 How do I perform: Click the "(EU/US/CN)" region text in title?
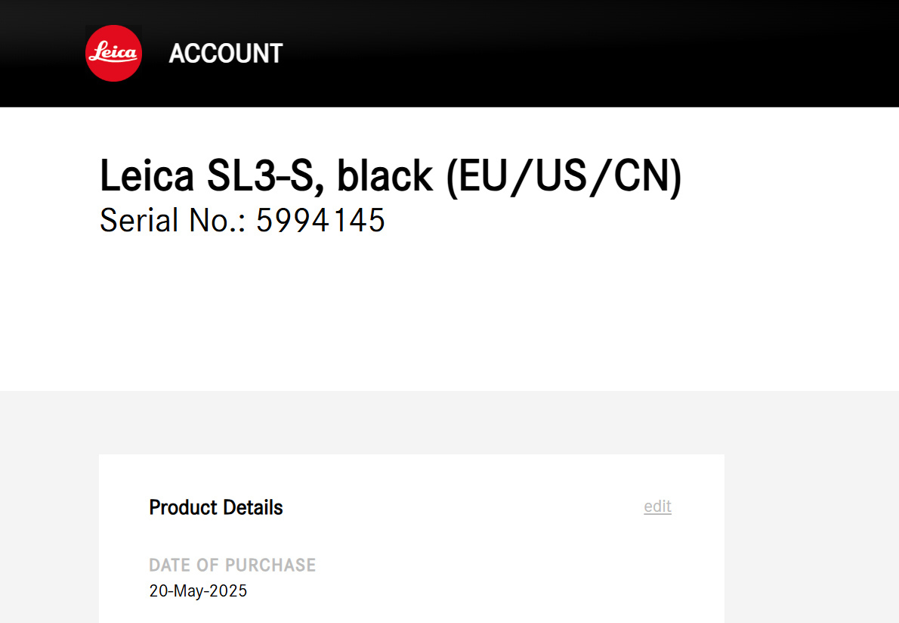coord(564,176)
